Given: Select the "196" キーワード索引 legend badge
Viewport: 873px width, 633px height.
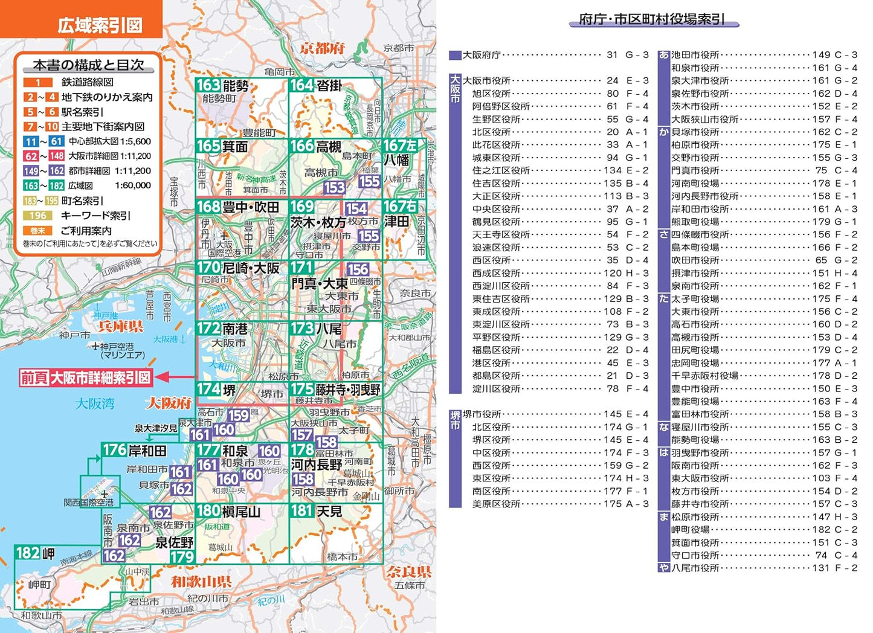Looking at the screenshot, I should 38,216.
